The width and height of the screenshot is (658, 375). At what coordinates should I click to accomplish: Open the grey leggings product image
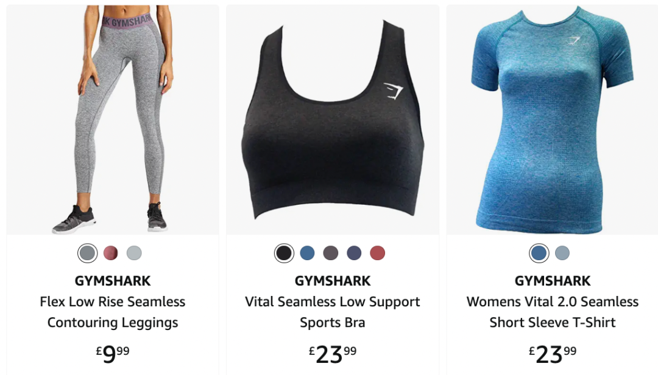point(113,120)
